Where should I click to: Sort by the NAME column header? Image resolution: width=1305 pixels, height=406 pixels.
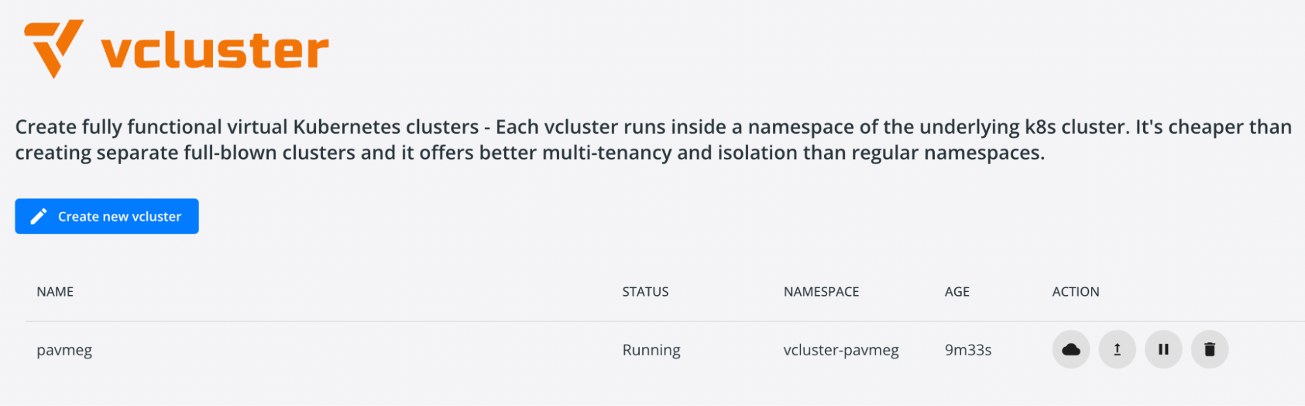55,292
